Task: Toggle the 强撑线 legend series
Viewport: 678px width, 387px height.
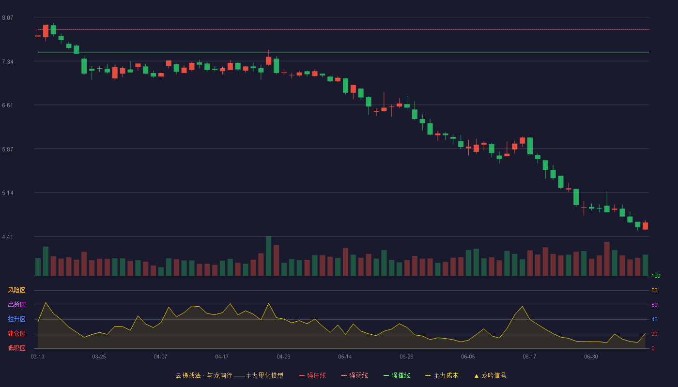Action: tap(397, 375)
